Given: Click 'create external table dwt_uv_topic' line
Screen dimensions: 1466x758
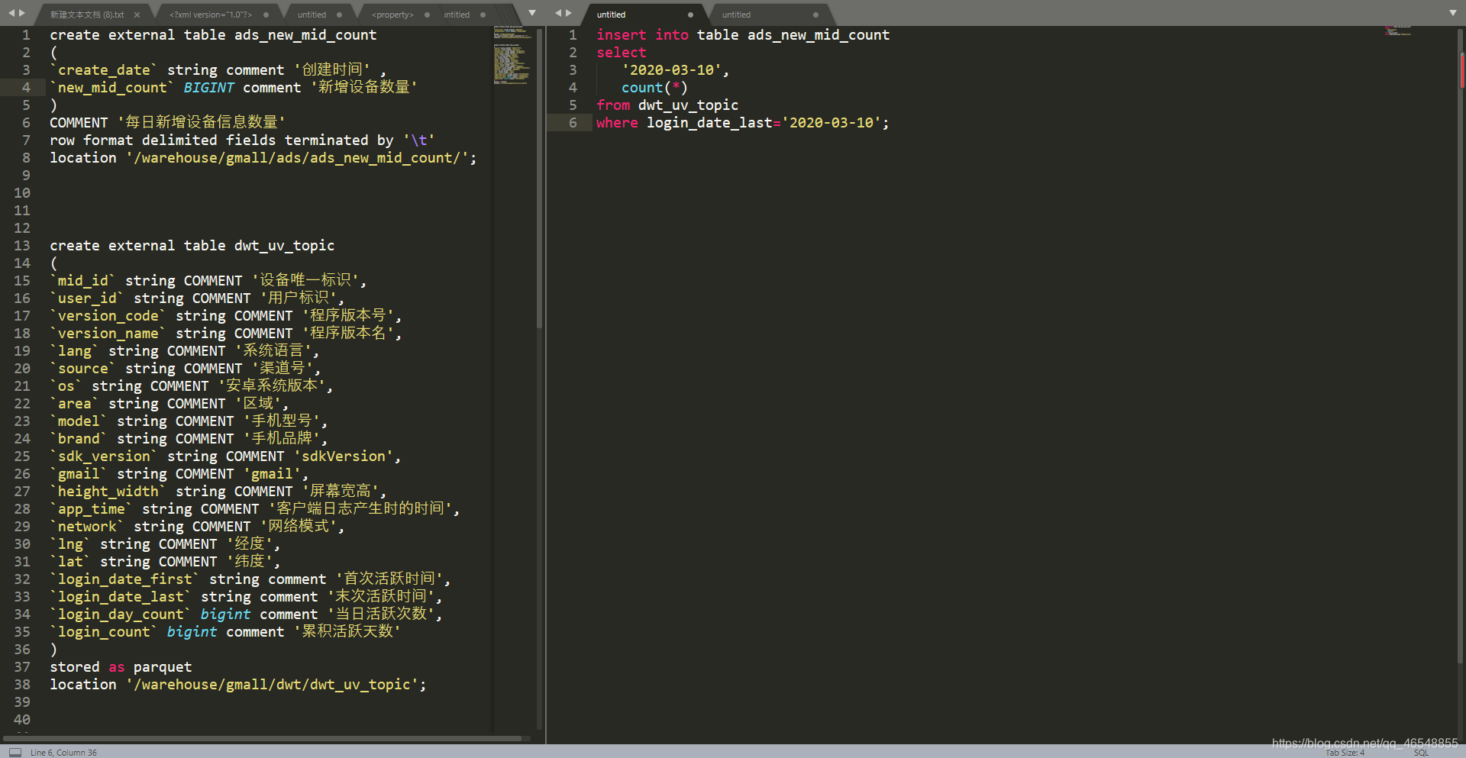Looking at the screenshot, I should (192, 246).
